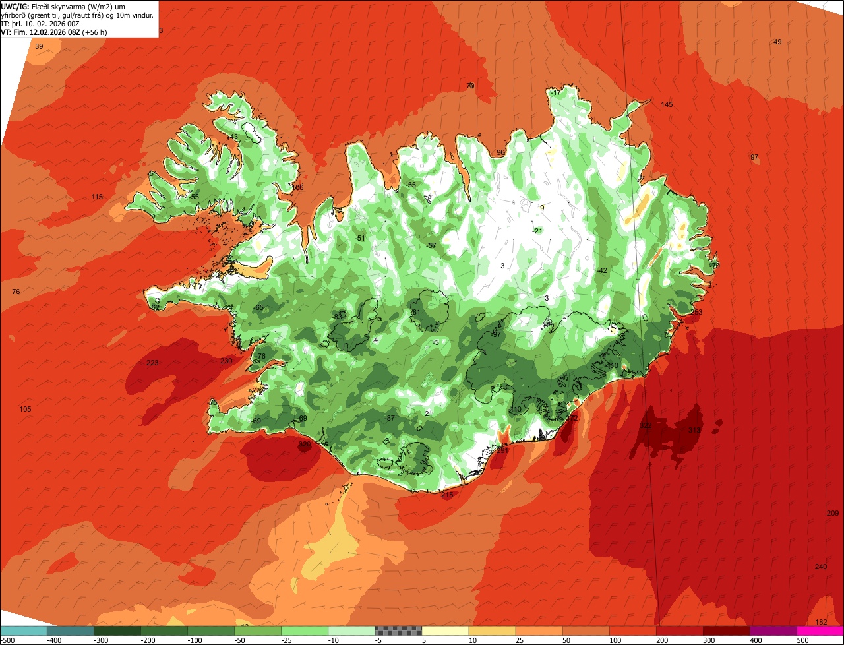The height and width of the screenshot is (645, 844).
Task: Click the map value '4'
Action: (x=376, y=340)
